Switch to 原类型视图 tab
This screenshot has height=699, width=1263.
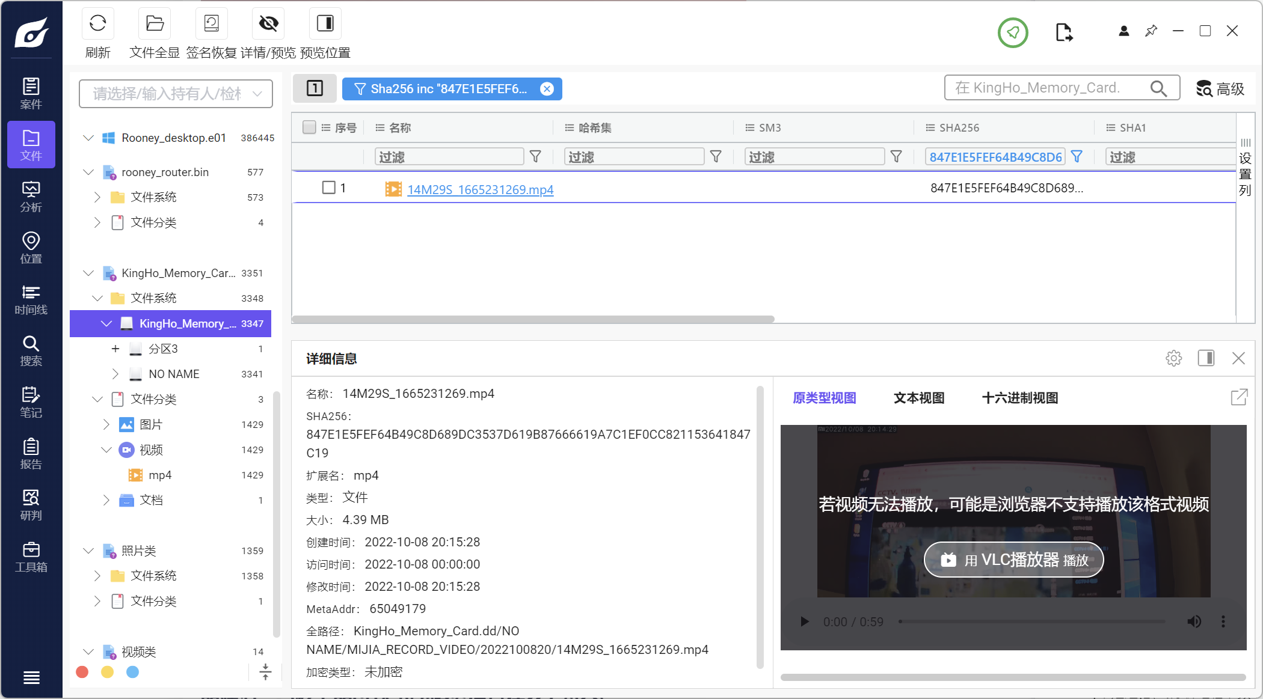coord(824,398)
